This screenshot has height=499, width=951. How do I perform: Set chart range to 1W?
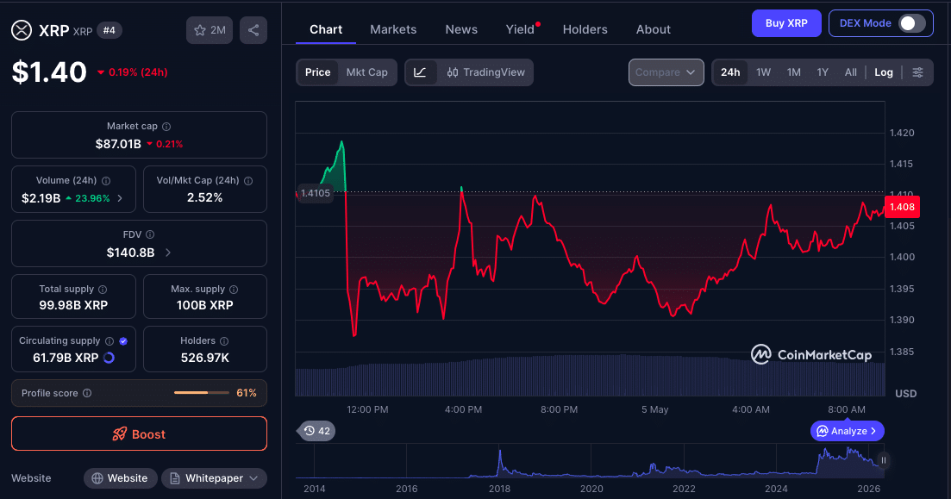pyautogui.click(x=764, y=72)
